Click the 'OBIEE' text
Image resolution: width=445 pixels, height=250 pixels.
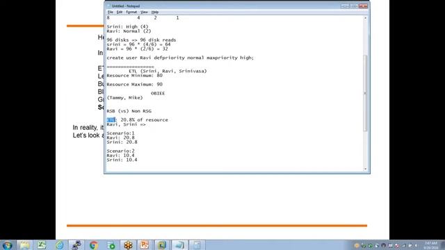[158, 93]
